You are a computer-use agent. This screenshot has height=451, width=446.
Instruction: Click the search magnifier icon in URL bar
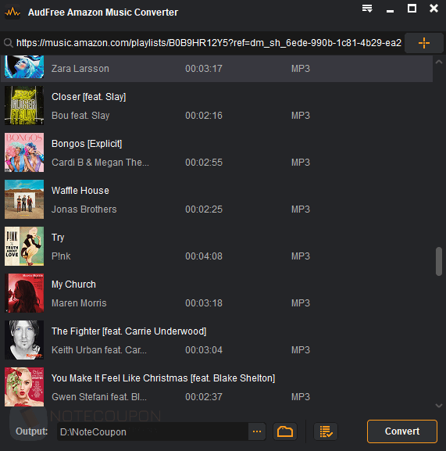[x=9, y=43]
